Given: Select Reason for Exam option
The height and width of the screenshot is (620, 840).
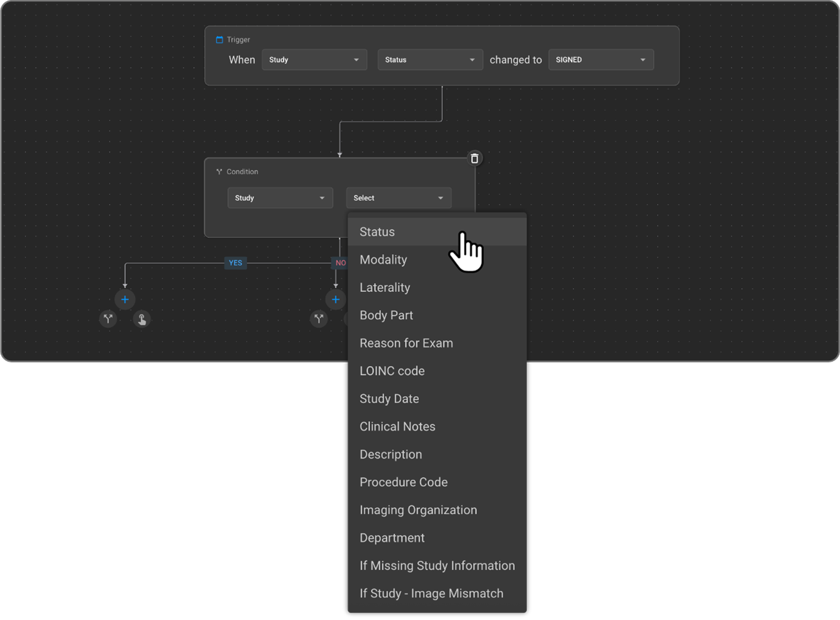Looking at the screenshot, I should (406, 343).
